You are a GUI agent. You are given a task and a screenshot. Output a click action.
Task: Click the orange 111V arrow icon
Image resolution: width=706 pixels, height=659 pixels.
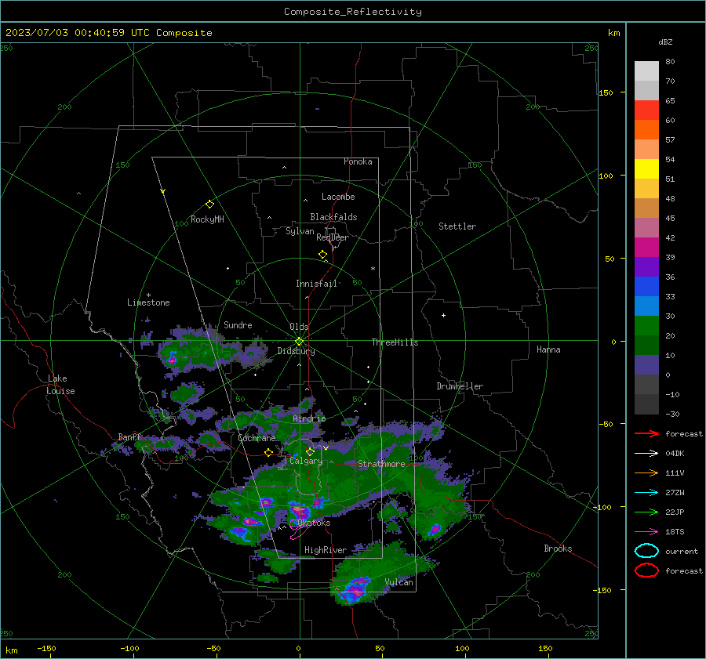646,473
